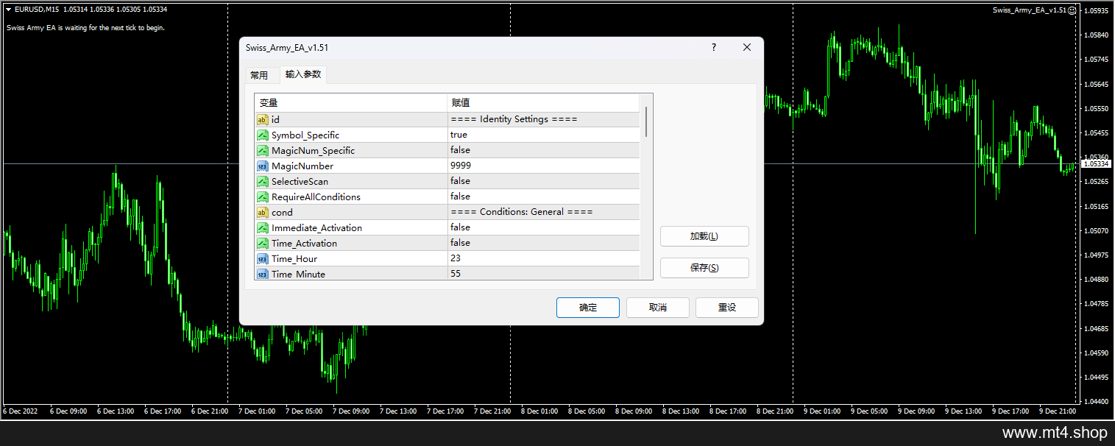This screenshot has width=1115, height=446.
Task: Click the EA smiley icon on chart
Action: click(x=1072, y=10)
